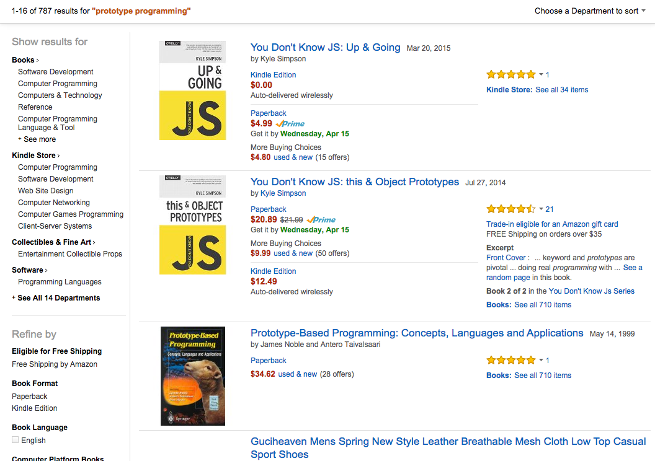Select Software Development under Books
This screenshot has width=655, height=461.
(56, 72)
